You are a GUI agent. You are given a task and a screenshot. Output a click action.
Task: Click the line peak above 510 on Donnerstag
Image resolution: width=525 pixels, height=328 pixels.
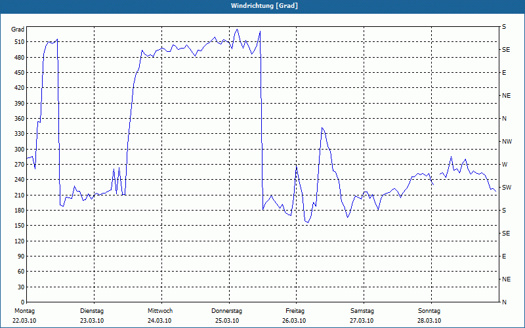pyautogui.click(x=238, y=29)
